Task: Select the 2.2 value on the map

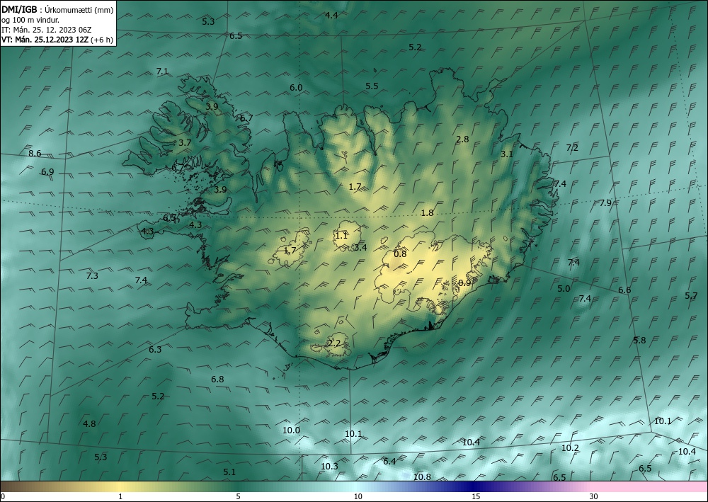Action: tap(333, 343)
